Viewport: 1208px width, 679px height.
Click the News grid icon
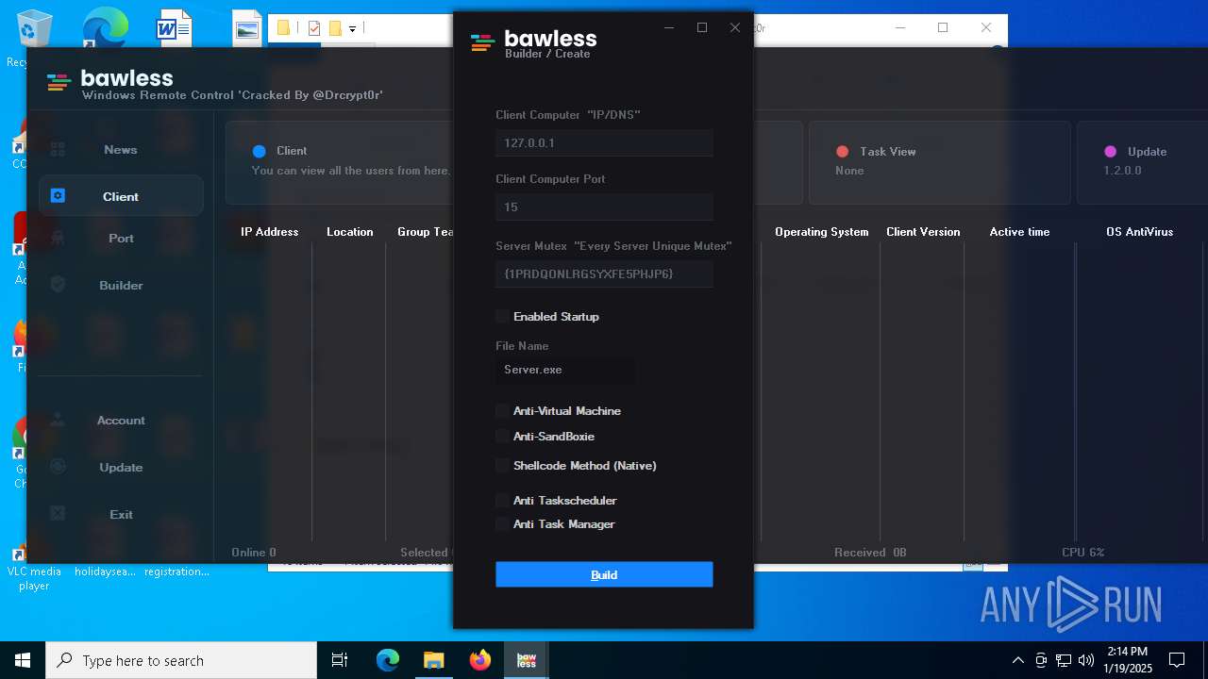point(58,149)
